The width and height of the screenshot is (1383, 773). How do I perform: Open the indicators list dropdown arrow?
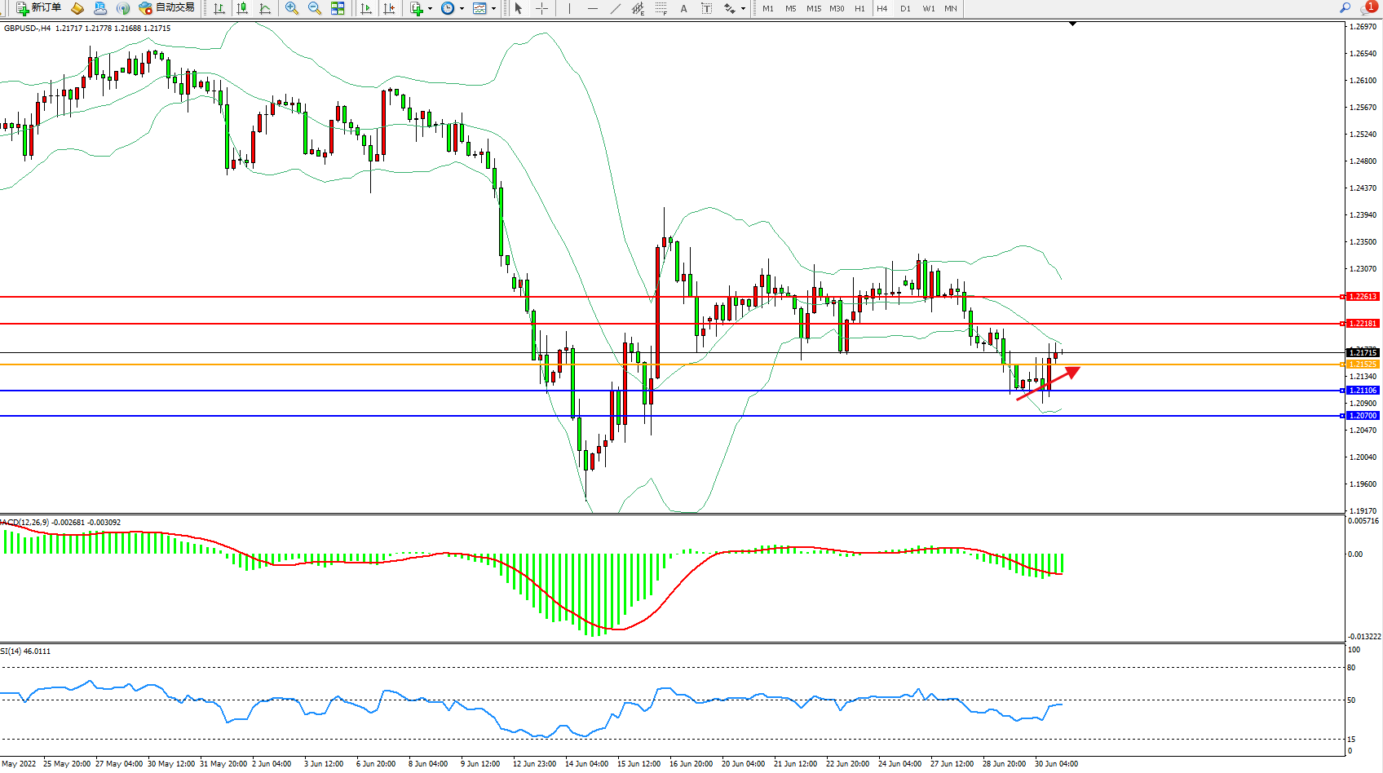(430, 8)
